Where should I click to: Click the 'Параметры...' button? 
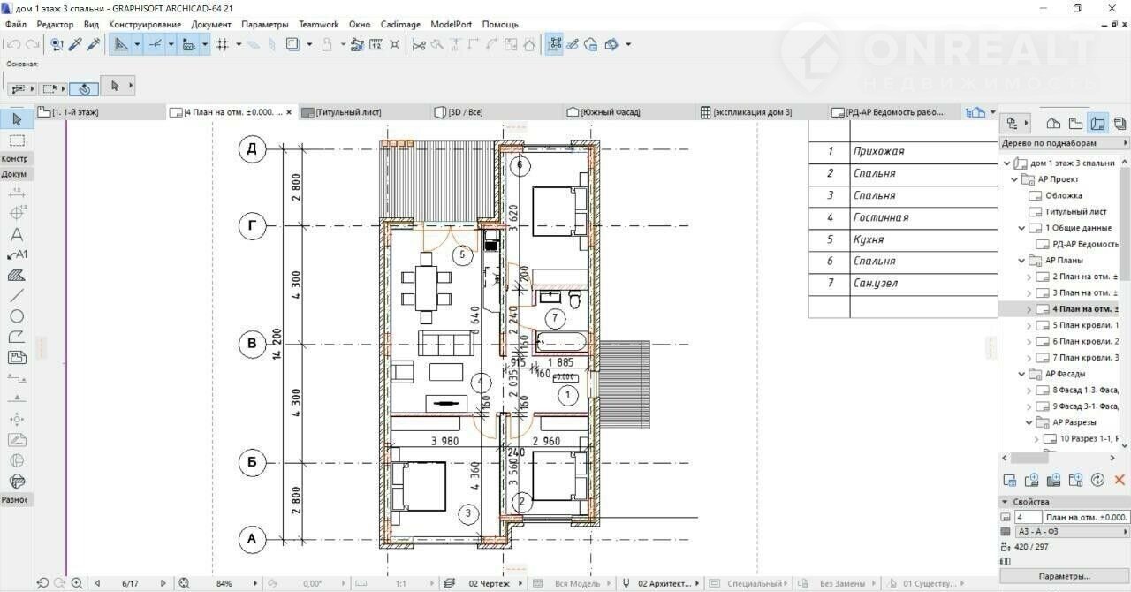[x=1064, y=576]
